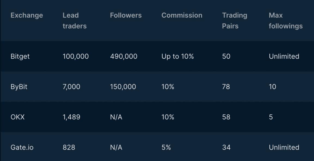Select the Followers column header
314x161 pixels.
tap(126, 16)
